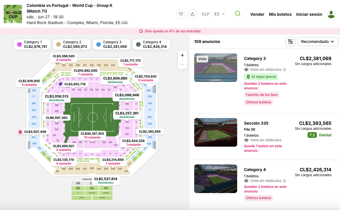Open the Sección 335 listing
Viewport: 340px width, 210px height.
click(x=265, y=136)
